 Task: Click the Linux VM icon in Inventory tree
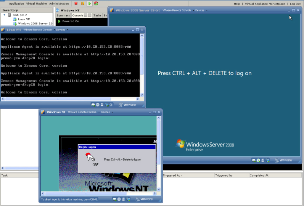click(15, 19)
